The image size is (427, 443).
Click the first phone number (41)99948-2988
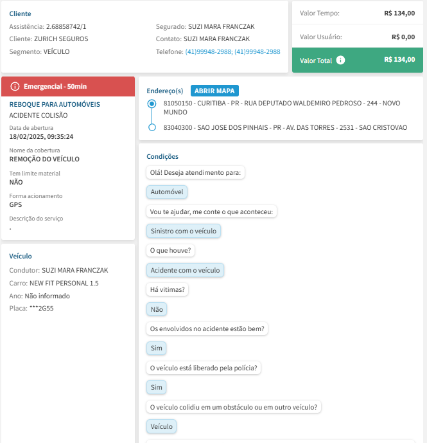point(208,51)
